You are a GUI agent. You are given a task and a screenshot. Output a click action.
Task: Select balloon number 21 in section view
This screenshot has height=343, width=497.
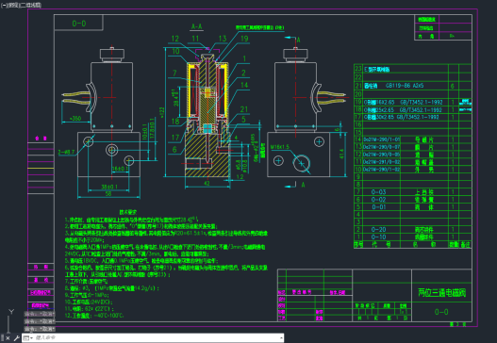(x=244, y=109)
